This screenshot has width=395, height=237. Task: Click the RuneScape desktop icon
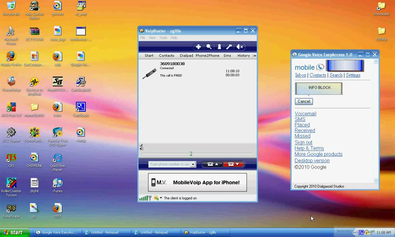[x=11, y=211]
